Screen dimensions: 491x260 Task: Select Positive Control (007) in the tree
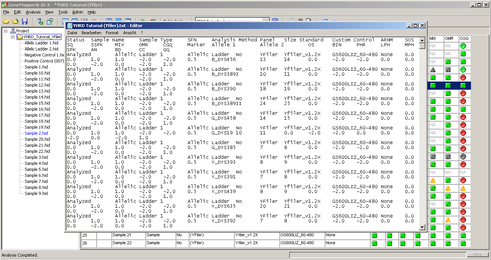coord(44,61)
